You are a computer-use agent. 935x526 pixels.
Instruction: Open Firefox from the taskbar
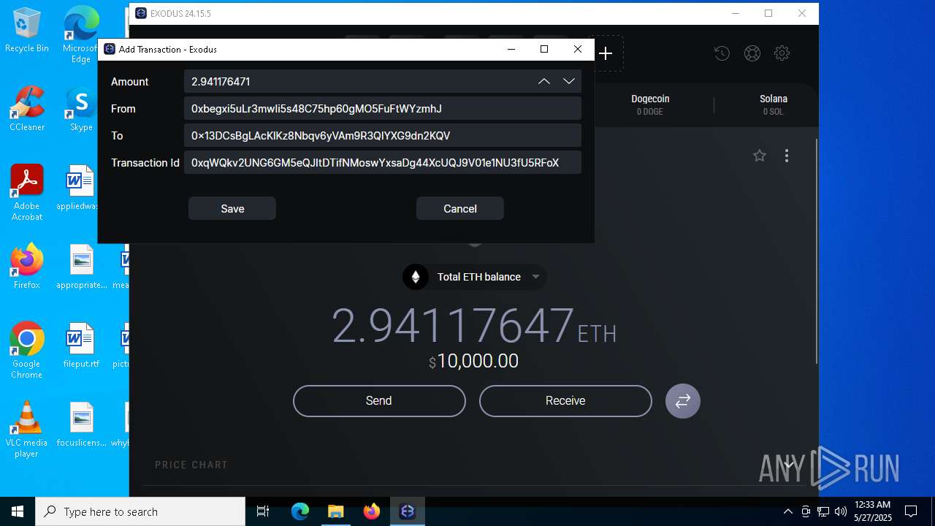(x=371, y=511)
